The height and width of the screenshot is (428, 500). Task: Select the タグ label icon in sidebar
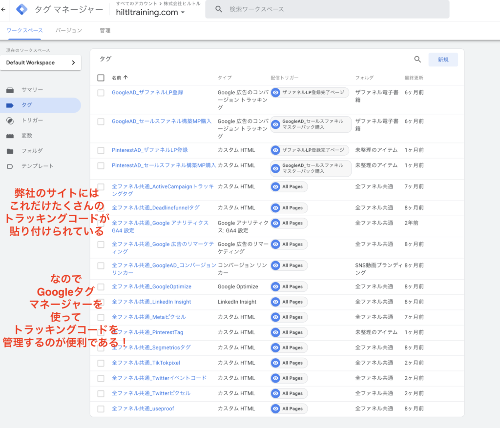(10, 105)
